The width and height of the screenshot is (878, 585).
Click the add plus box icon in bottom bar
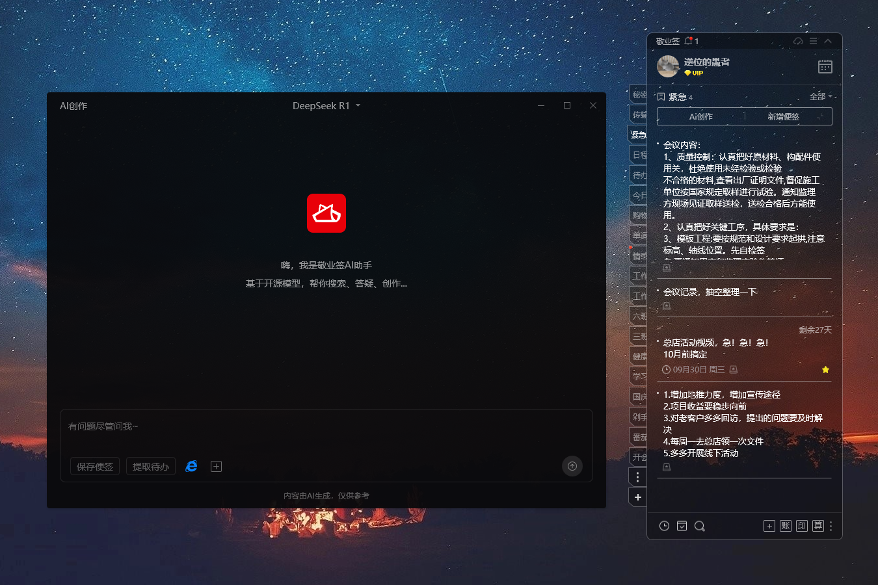pyautogui.click(x=769, y=526)
